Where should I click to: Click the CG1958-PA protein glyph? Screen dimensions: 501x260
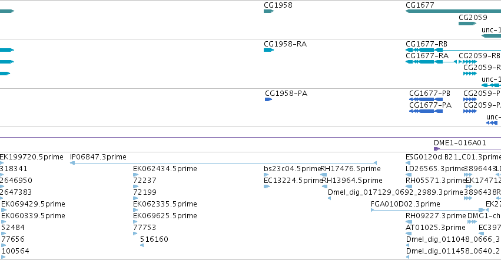[268, 99]
